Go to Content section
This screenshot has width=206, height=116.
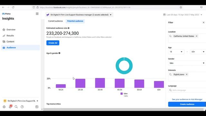click(x=20, y=42)
